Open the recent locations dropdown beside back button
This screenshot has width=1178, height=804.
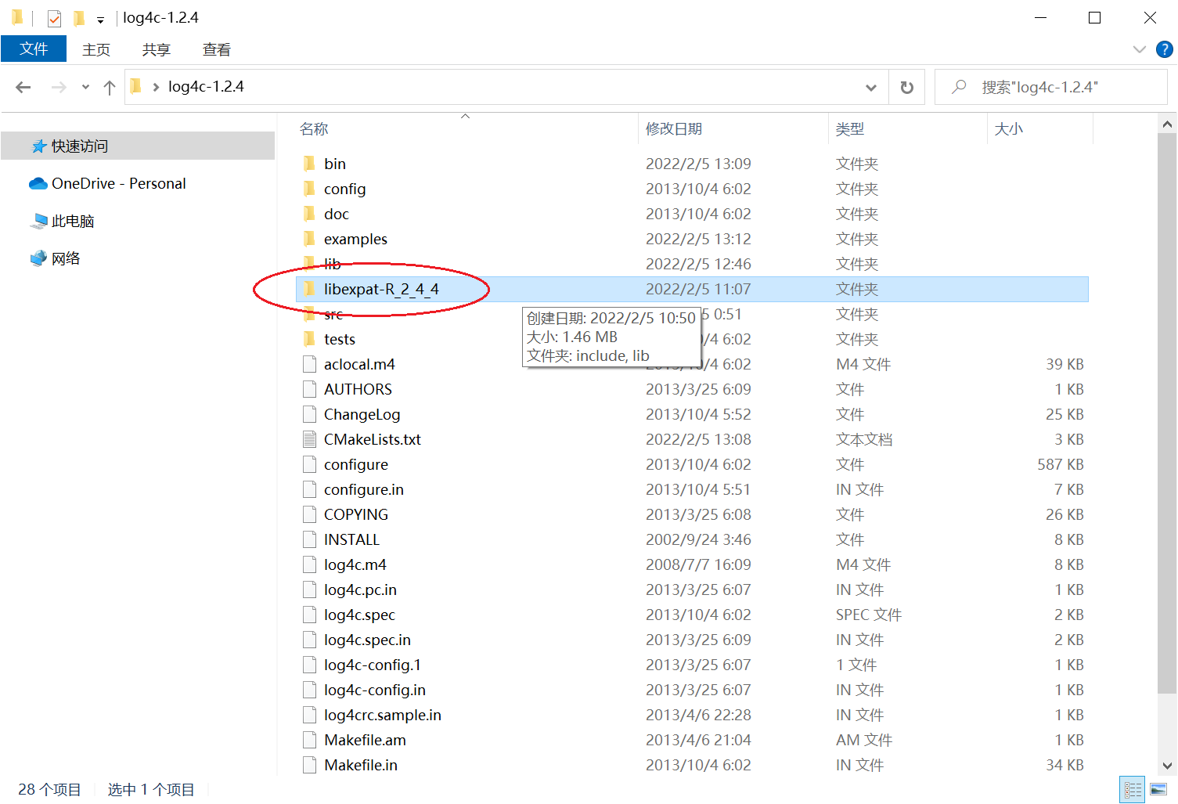pyautogui.click(x=85, y=87)
